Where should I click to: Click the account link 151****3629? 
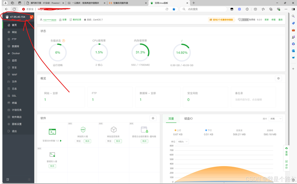[x=50, y=20]
